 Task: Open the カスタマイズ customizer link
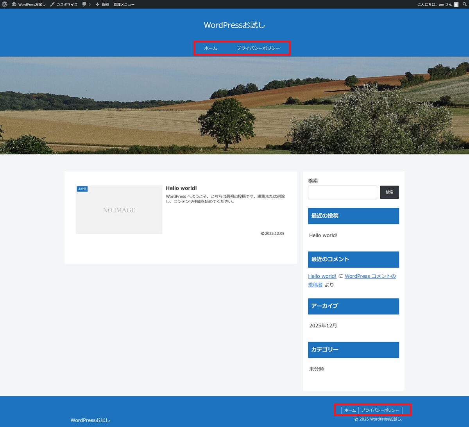(x=64, y=4)
